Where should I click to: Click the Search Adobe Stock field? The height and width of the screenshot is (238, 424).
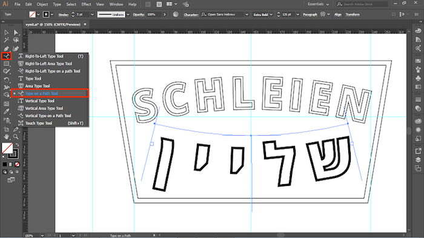362,4
